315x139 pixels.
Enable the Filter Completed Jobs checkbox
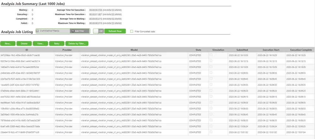point(132,31)
